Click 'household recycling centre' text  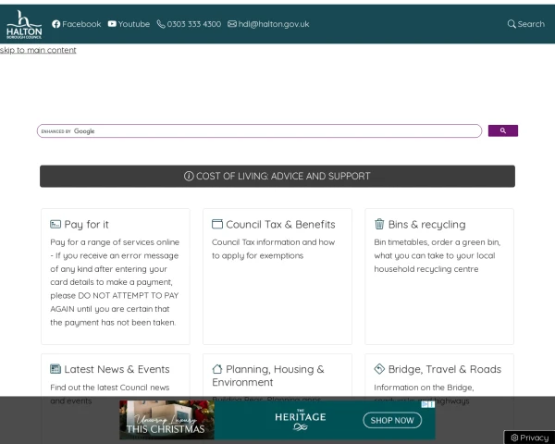click(x=426, y=269)
